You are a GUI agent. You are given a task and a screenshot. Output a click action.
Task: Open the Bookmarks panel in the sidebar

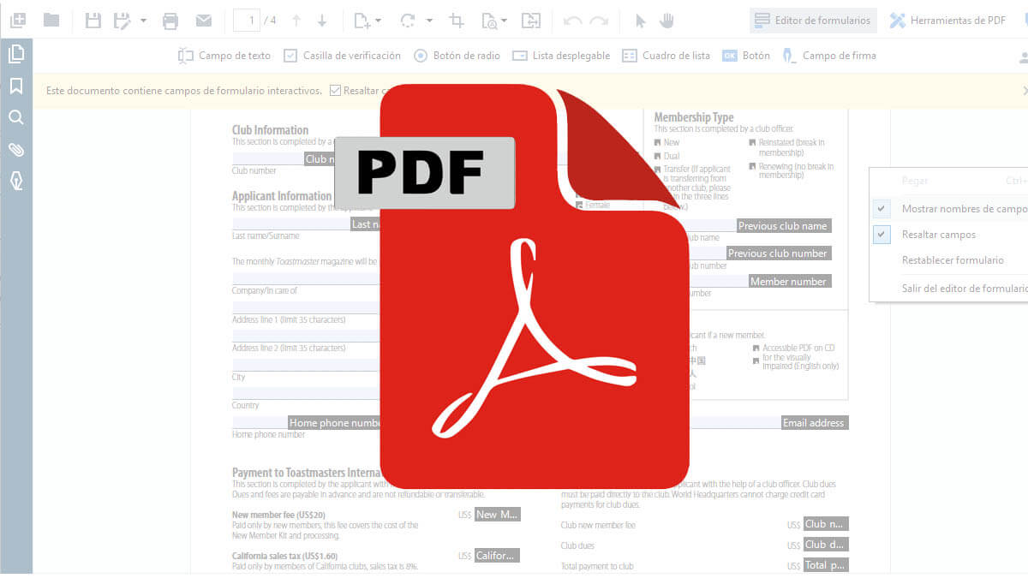coord(15,86)
